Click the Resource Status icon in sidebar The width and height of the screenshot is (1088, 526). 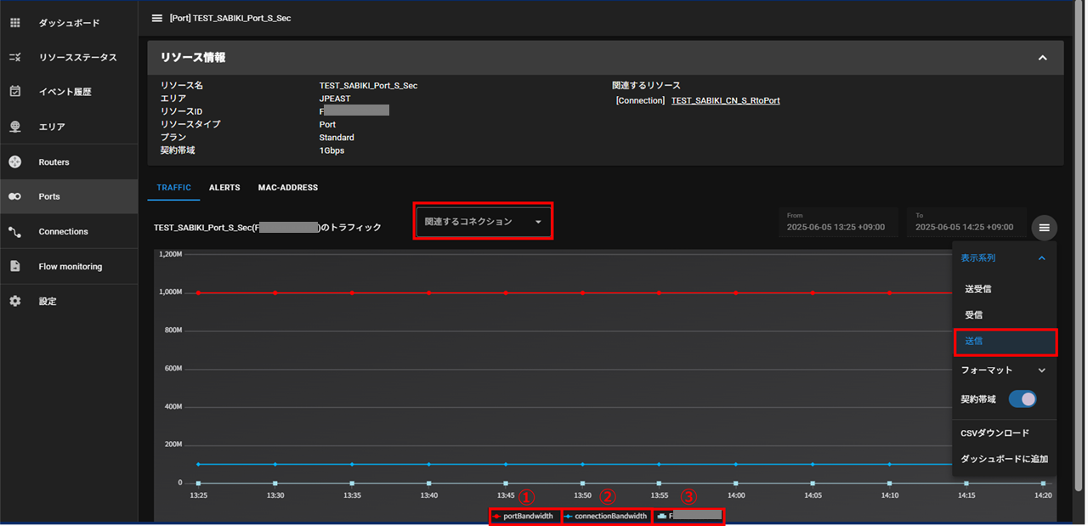tap(14, 58)
